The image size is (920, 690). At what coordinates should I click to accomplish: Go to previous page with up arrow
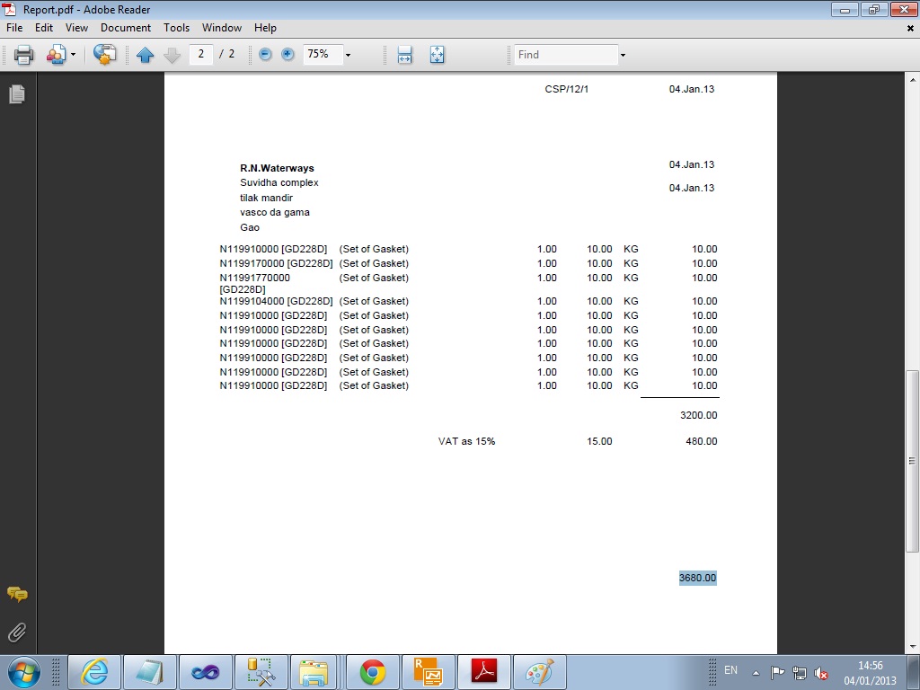(x=145, y=55)
